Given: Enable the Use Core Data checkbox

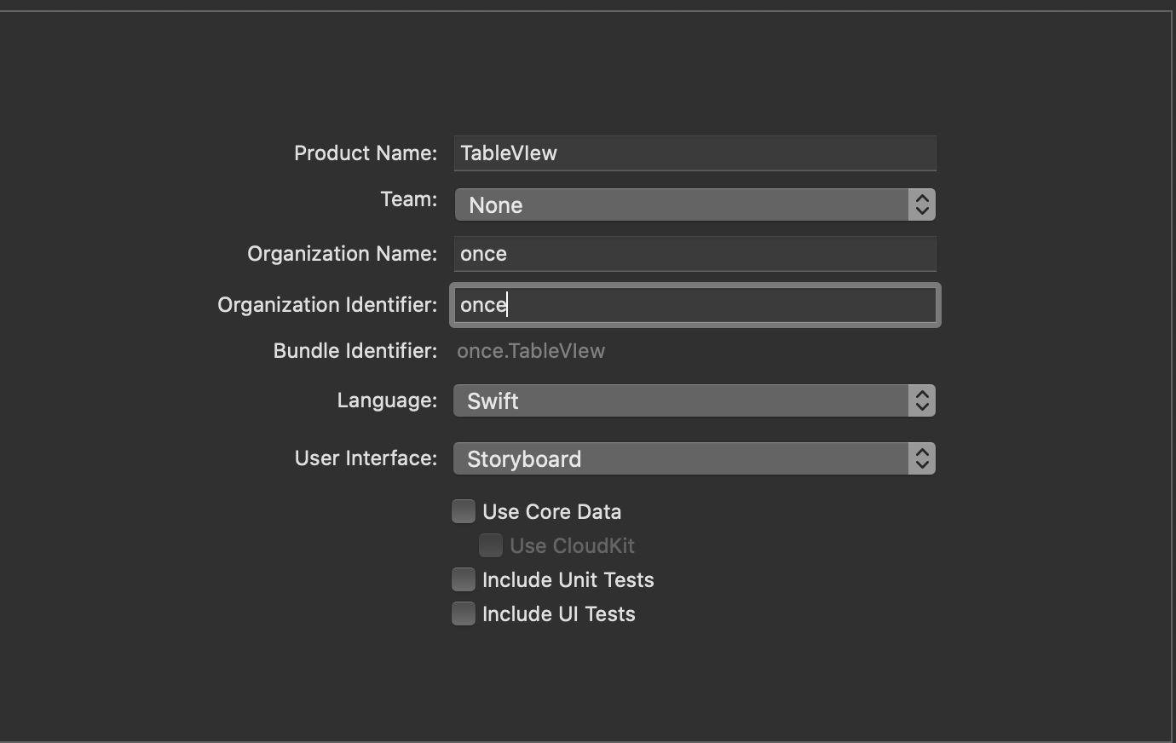Looking at the screenshot, I should (464, 511).
